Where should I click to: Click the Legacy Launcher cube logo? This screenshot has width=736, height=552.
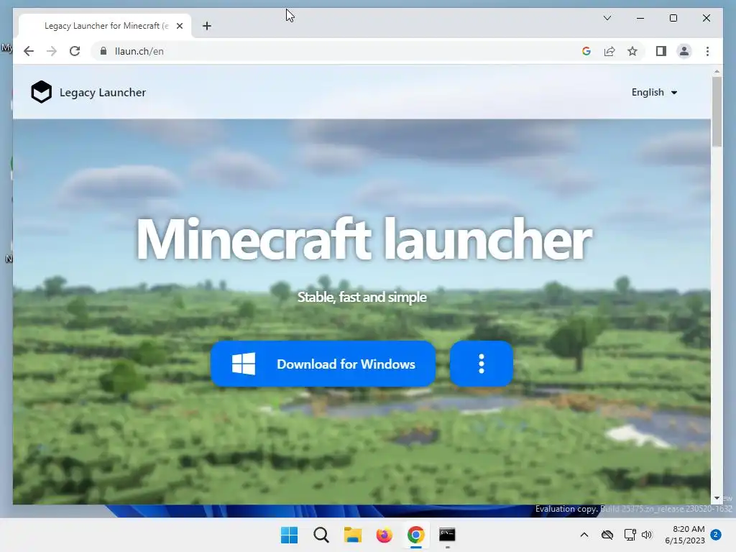tap(41, 92)
